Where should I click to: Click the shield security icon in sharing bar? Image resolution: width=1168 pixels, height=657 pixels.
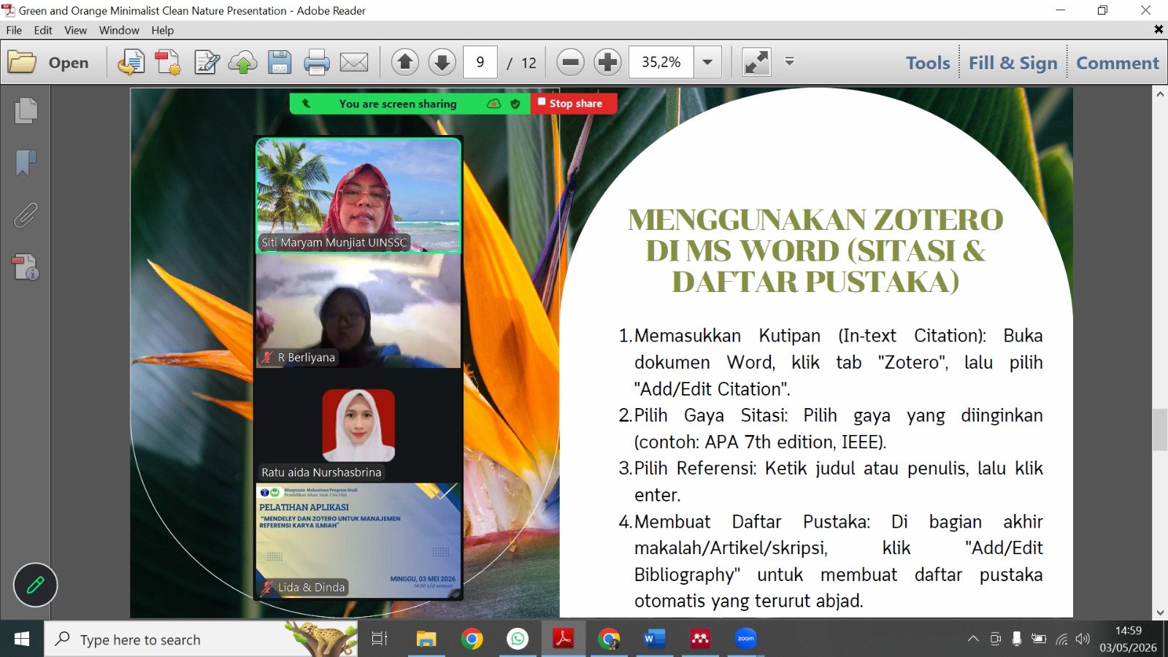(515, 104)
